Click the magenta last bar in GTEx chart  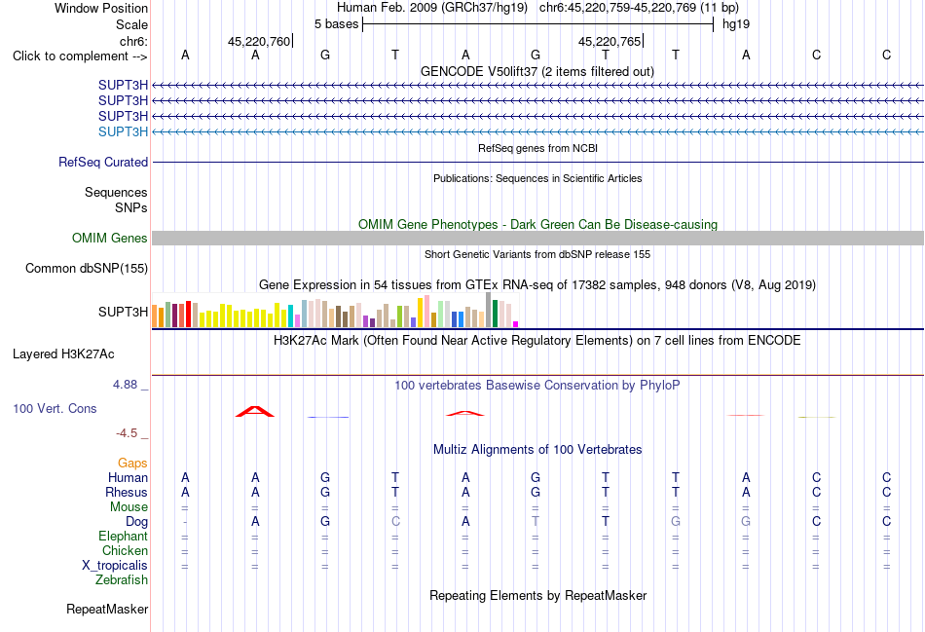(x=516, y=324)
